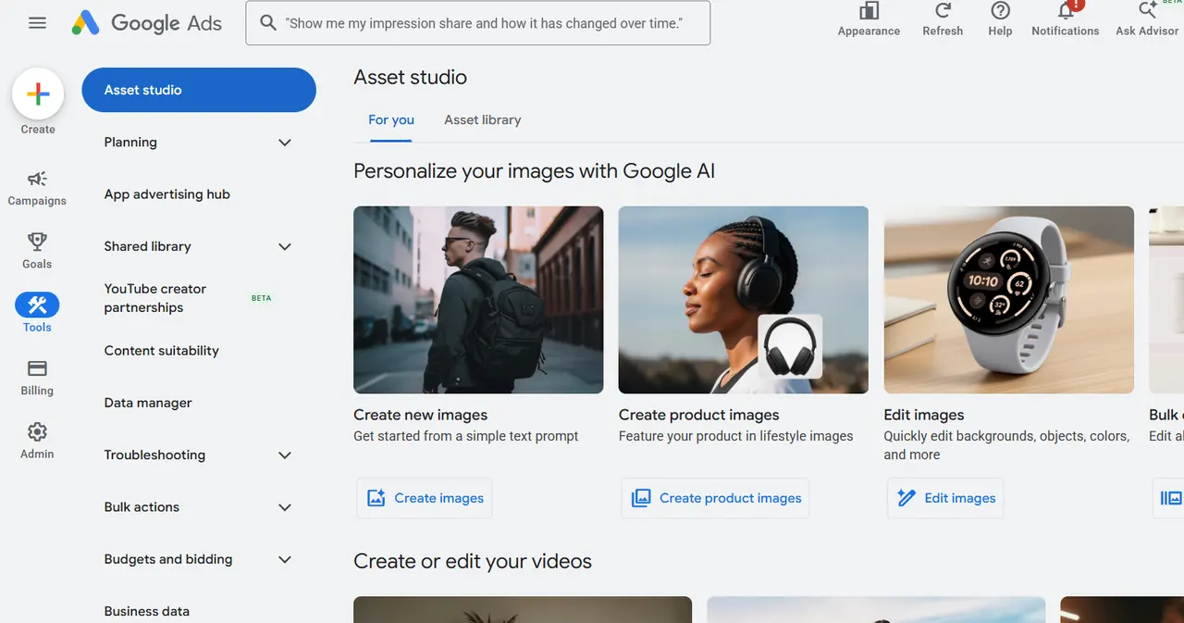Expand the Bulk actions section
Screen dimensions: 1184x623
(285, 507)
